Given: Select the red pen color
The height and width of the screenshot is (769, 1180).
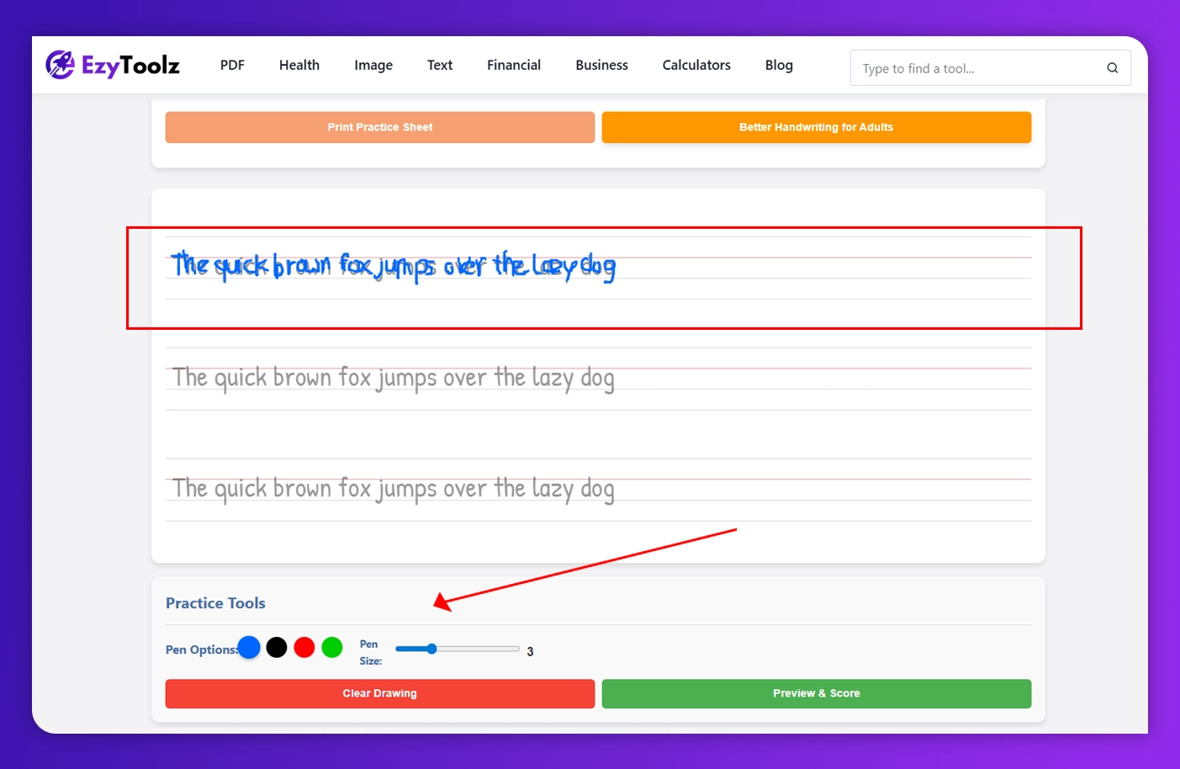Looking at the screenshot, I should [x=304, y=647].
